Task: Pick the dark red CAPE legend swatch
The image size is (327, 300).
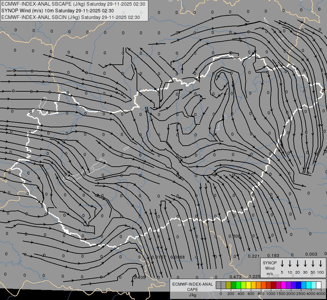Action: pyautogui.click(x=274, y=285)
